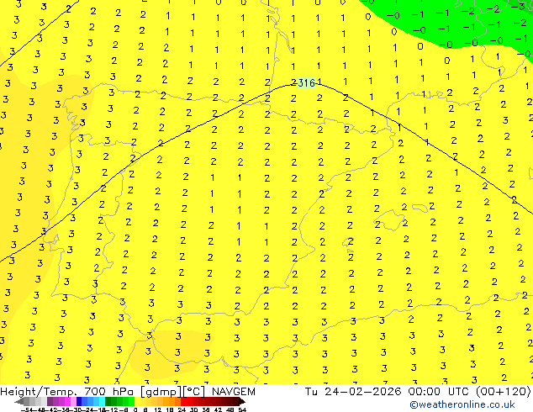Image resolution: width=533 pixels, height=412 pixels.
Task: Click the yellow 0 degree legend swatch
Action: pyautogui.click(x=137, y=401)
